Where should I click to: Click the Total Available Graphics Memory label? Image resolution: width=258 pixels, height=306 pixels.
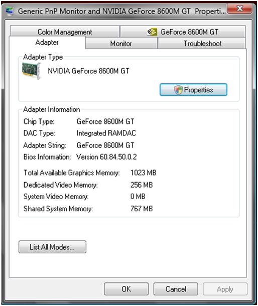[72, 173]
